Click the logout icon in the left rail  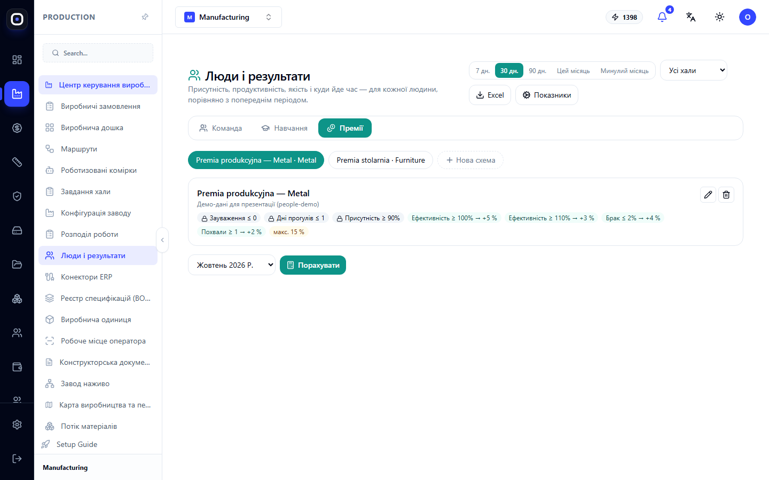pyautogui.click(x=17, y=459)
